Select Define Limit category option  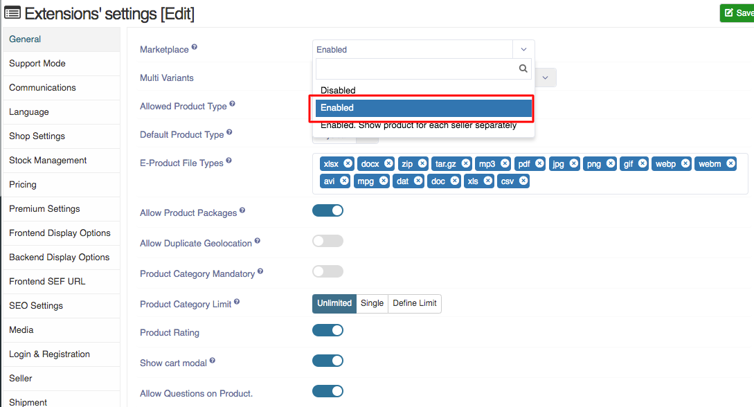415,303
